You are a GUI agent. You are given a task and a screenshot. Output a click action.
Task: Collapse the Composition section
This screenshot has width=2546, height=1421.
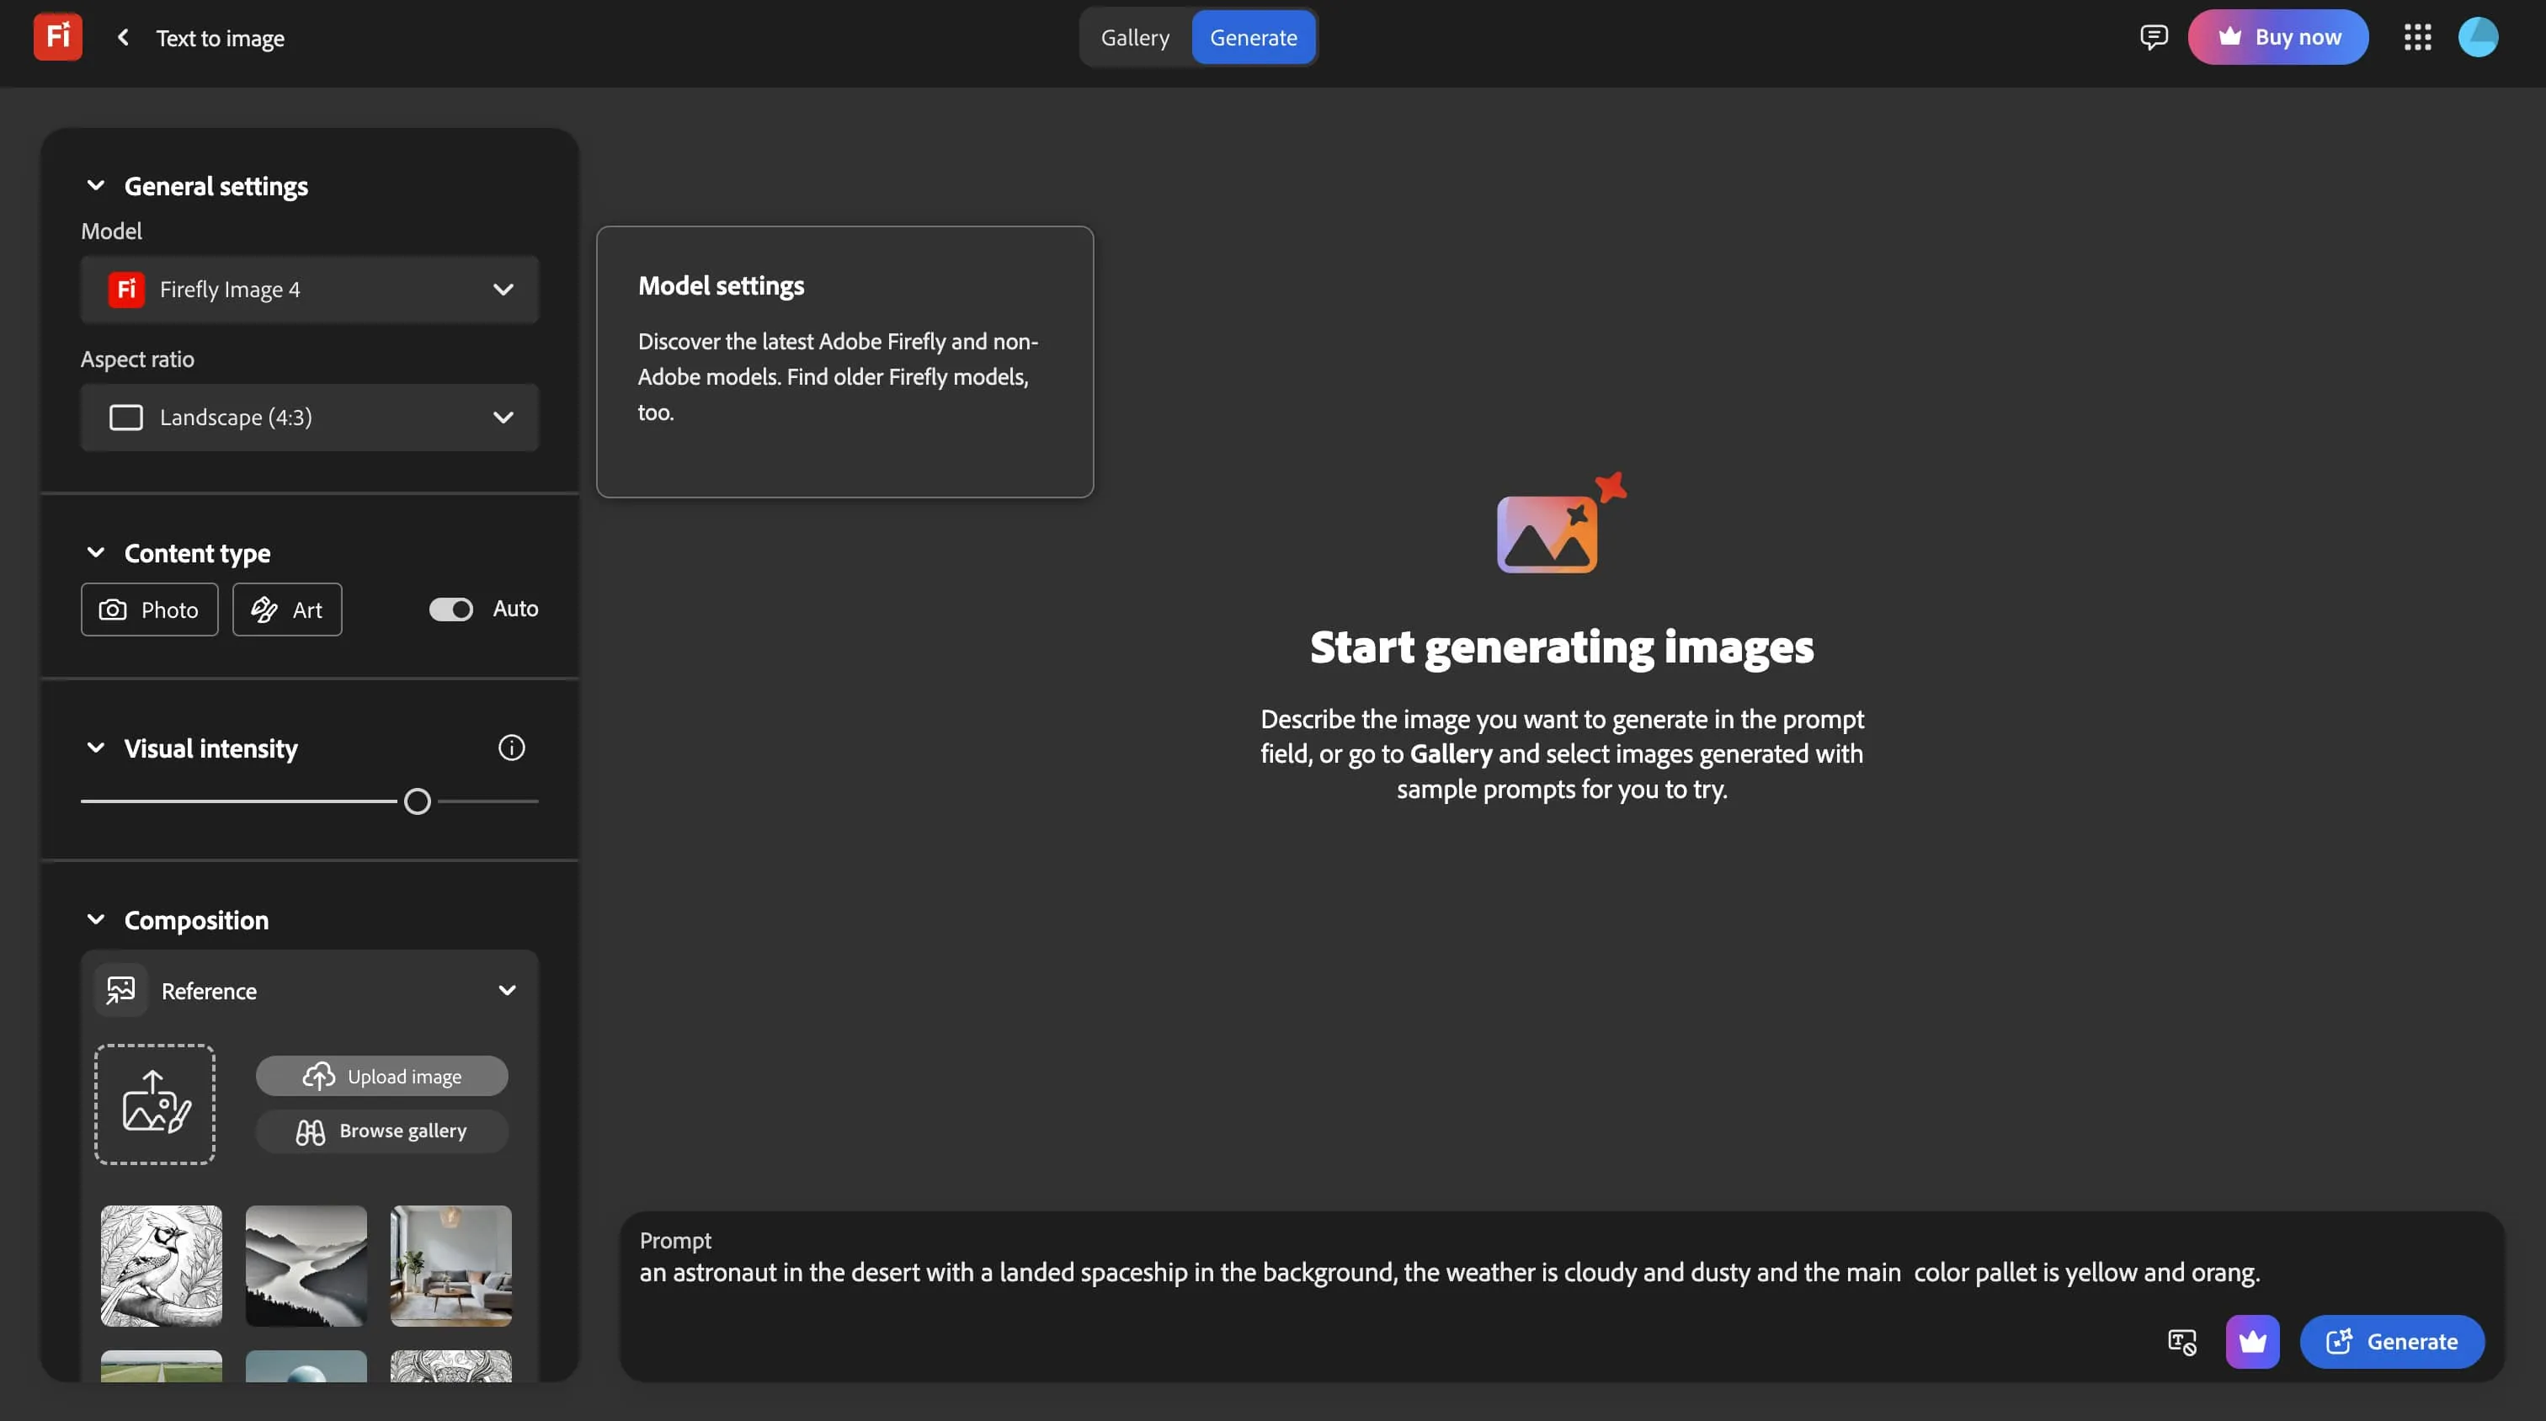coord(96,920)
